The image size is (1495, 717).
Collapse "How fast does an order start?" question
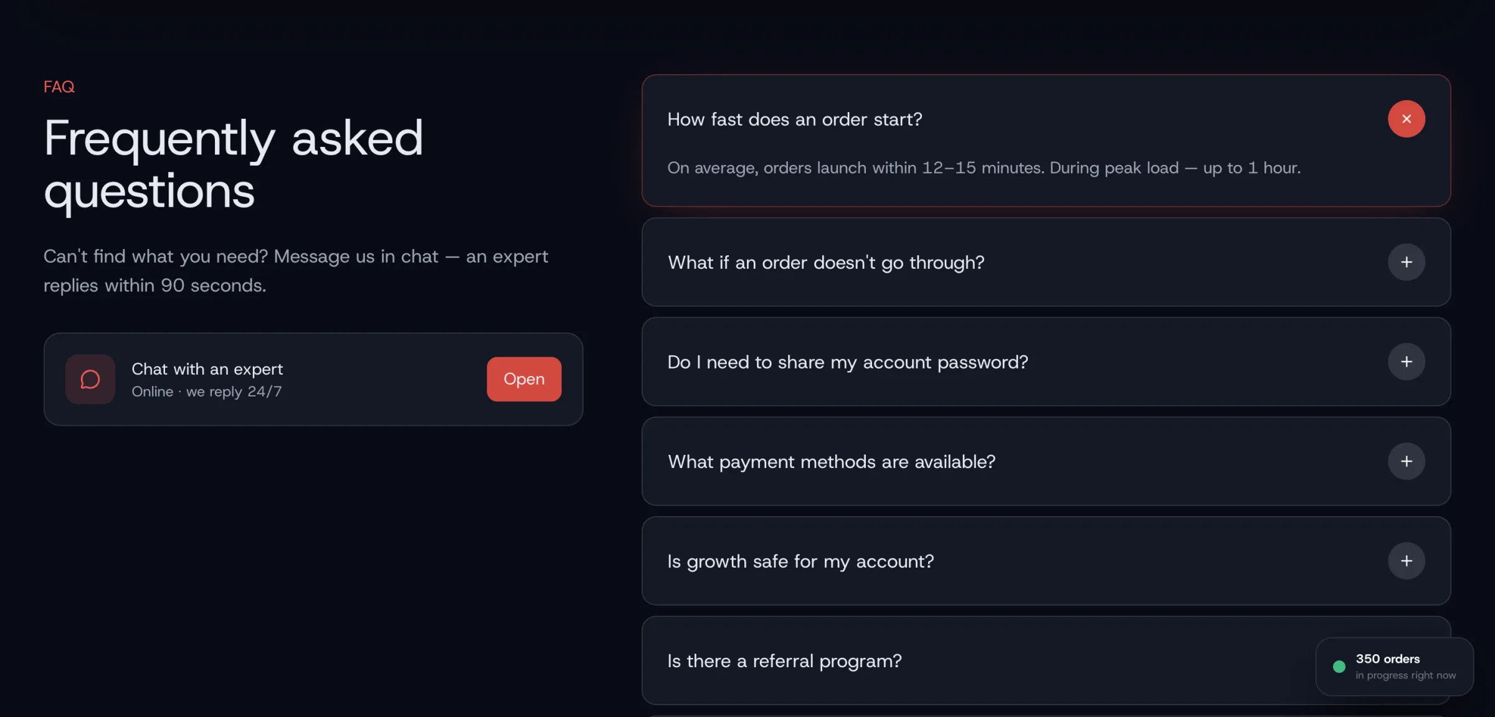(x=794, y=119)
